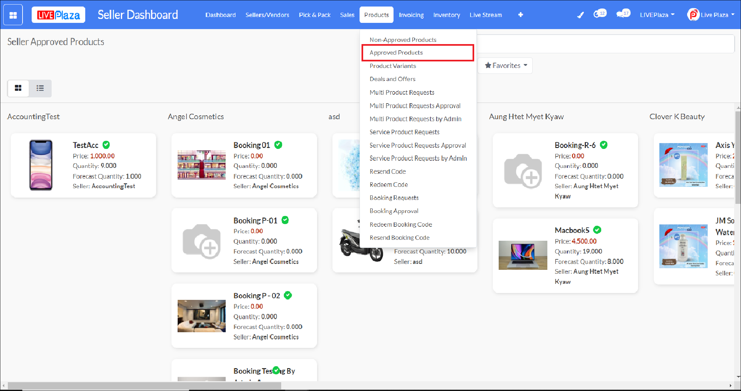Image resolution: width=741 pixels, height=391 pixels.
Task: Click the Booking-R-6 camera placeholder image
Action: coord(523,171)
